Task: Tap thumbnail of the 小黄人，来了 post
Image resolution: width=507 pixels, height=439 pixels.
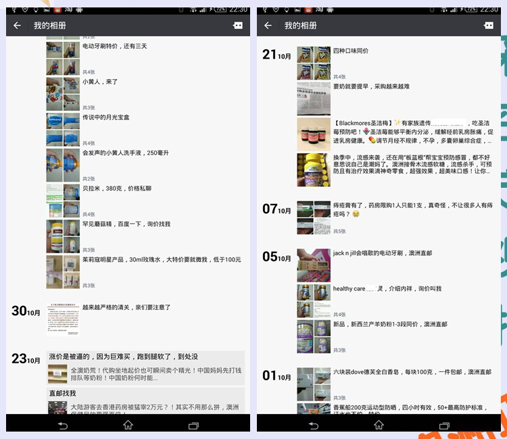Action: [x=63, y=94]
